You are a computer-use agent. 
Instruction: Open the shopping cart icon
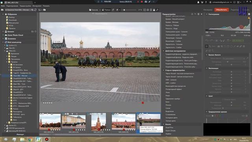[202, 2]
